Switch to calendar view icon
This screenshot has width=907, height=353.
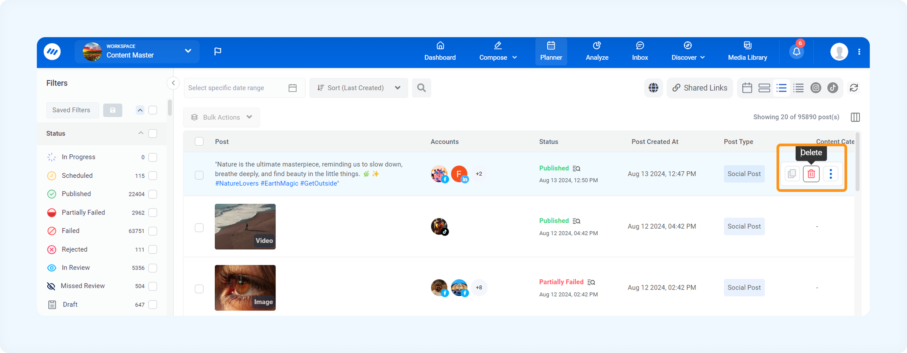pyautogui.click(x=747, y=88)
